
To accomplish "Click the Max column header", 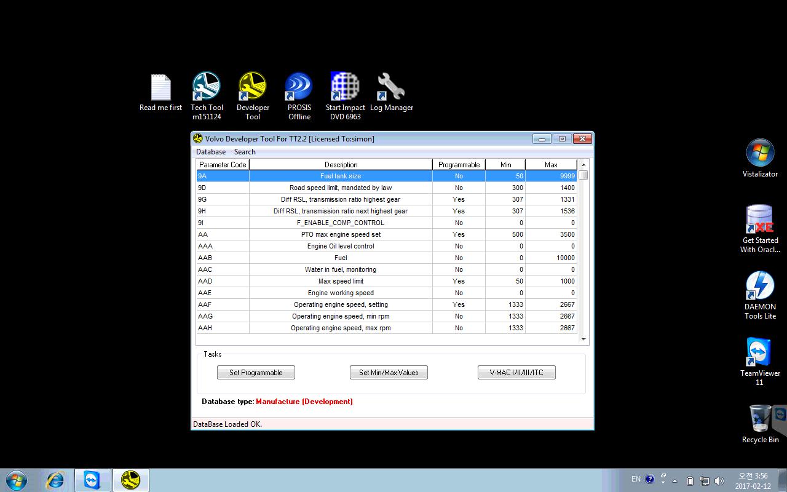I will point(552,165).
